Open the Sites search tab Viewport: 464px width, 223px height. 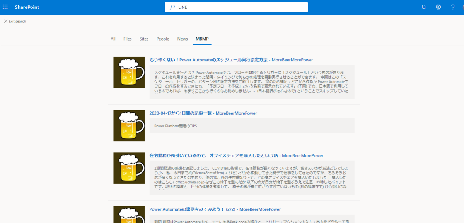click(144, 39)
